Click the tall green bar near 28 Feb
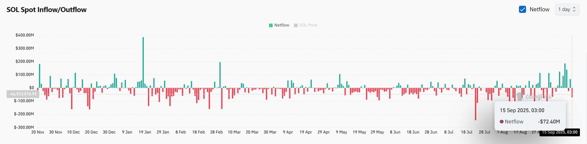 pyautogui.click(x=220, y=75)
